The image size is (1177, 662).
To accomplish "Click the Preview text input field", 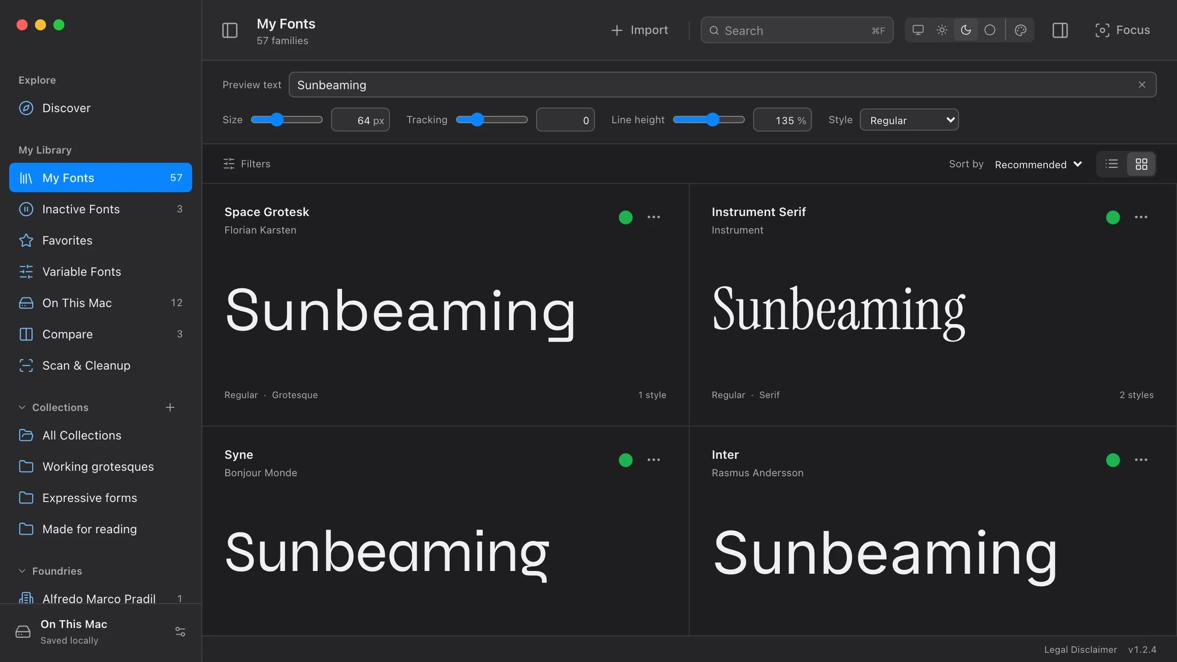I will click(722, 84).
